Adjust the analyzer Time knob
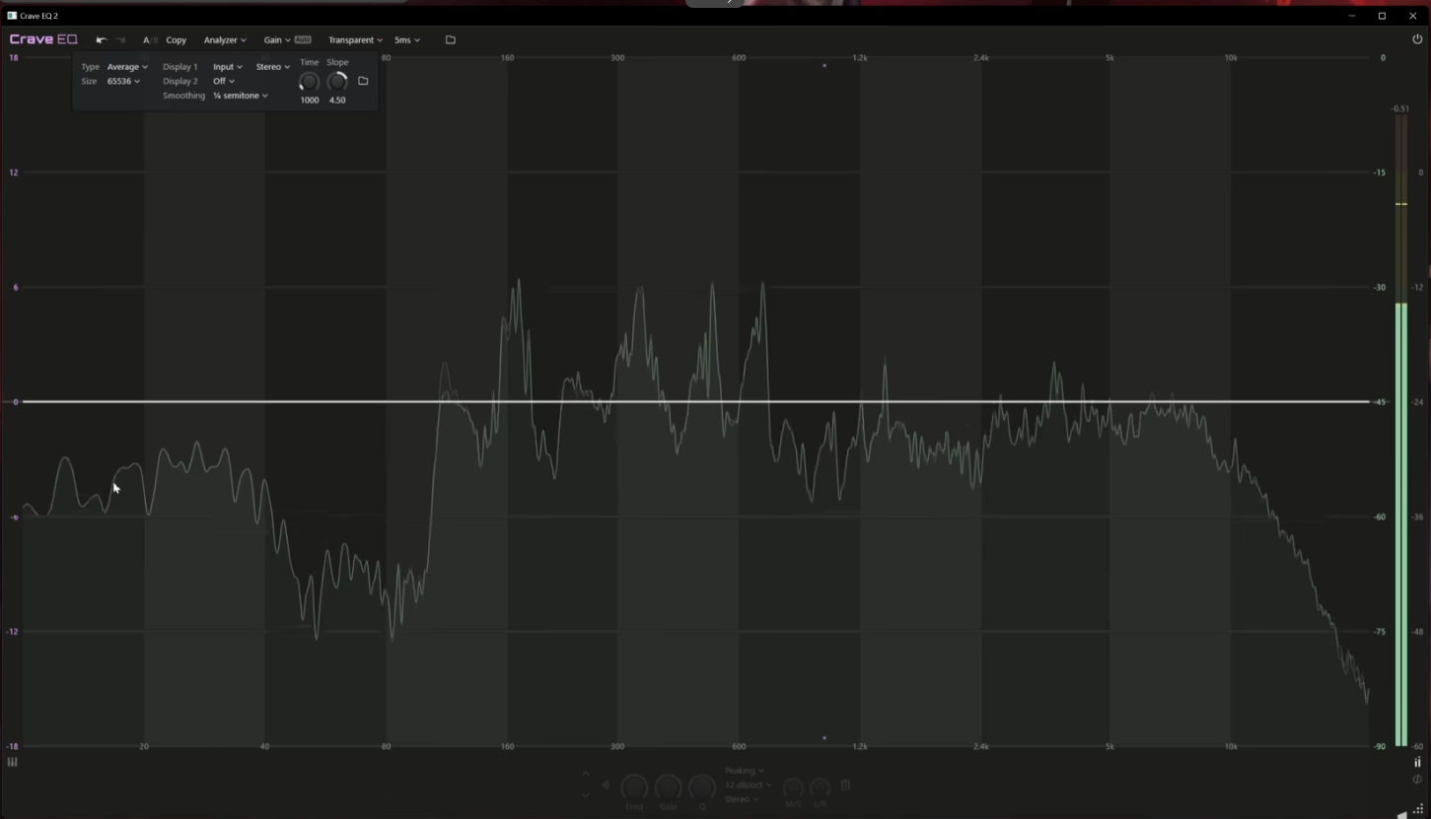 pyautogui.click(x=309, y=82)
